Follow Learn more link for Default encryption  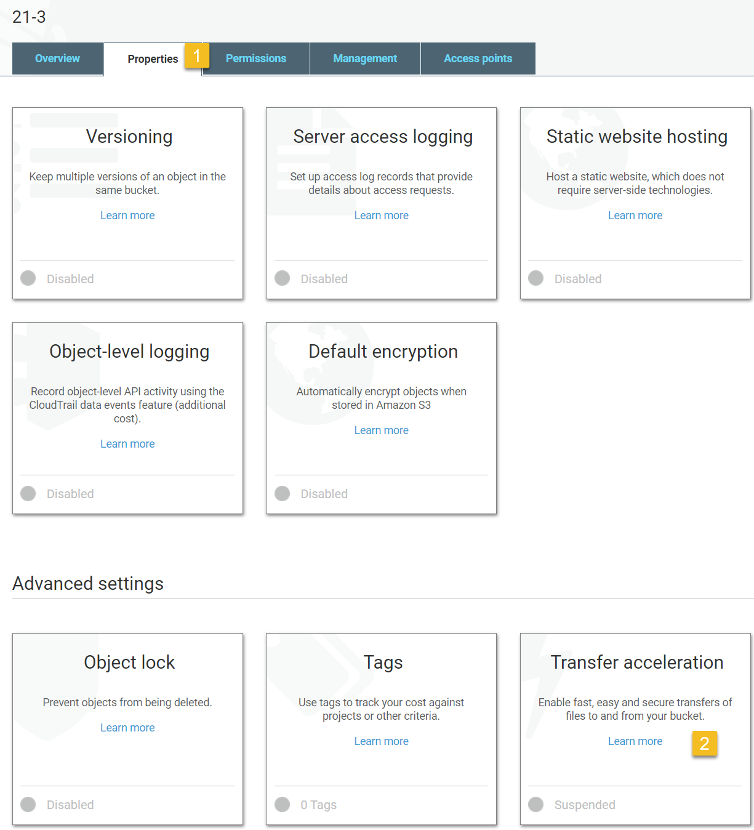(x=381, y=430)
